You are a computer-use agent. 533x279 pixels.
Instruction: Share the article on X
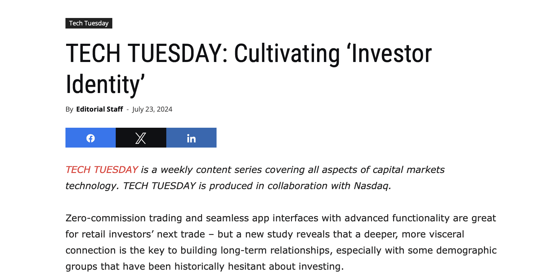point(141,138)
